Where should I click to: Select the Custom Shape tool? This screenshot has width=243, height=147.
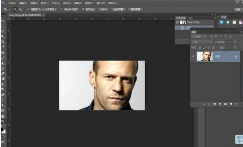tap(3, 111)
